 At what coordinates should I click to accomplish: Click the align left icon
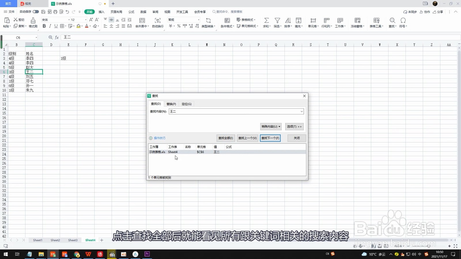click(x=105, y=26)
